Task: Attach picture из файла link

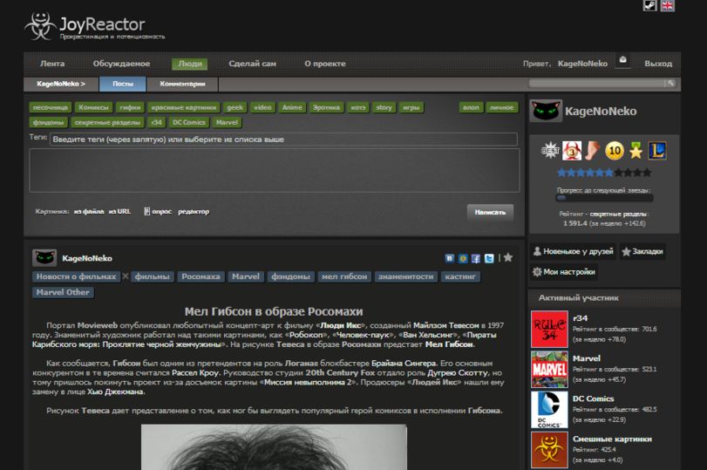Action: [x=89, y=212]
